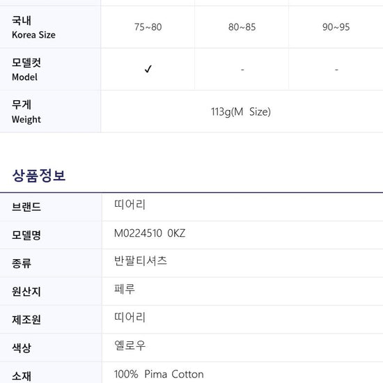
Task: Click the Model row checkmark icon
Action: click(148, 69)
